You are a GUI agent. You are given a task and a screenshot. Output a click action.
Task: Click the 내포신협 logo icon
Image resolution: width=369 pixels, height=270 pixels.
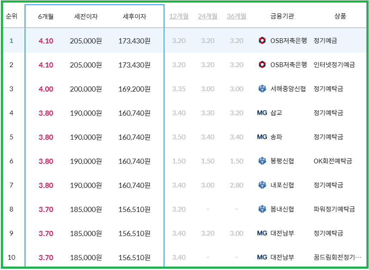tap(262, 185)
